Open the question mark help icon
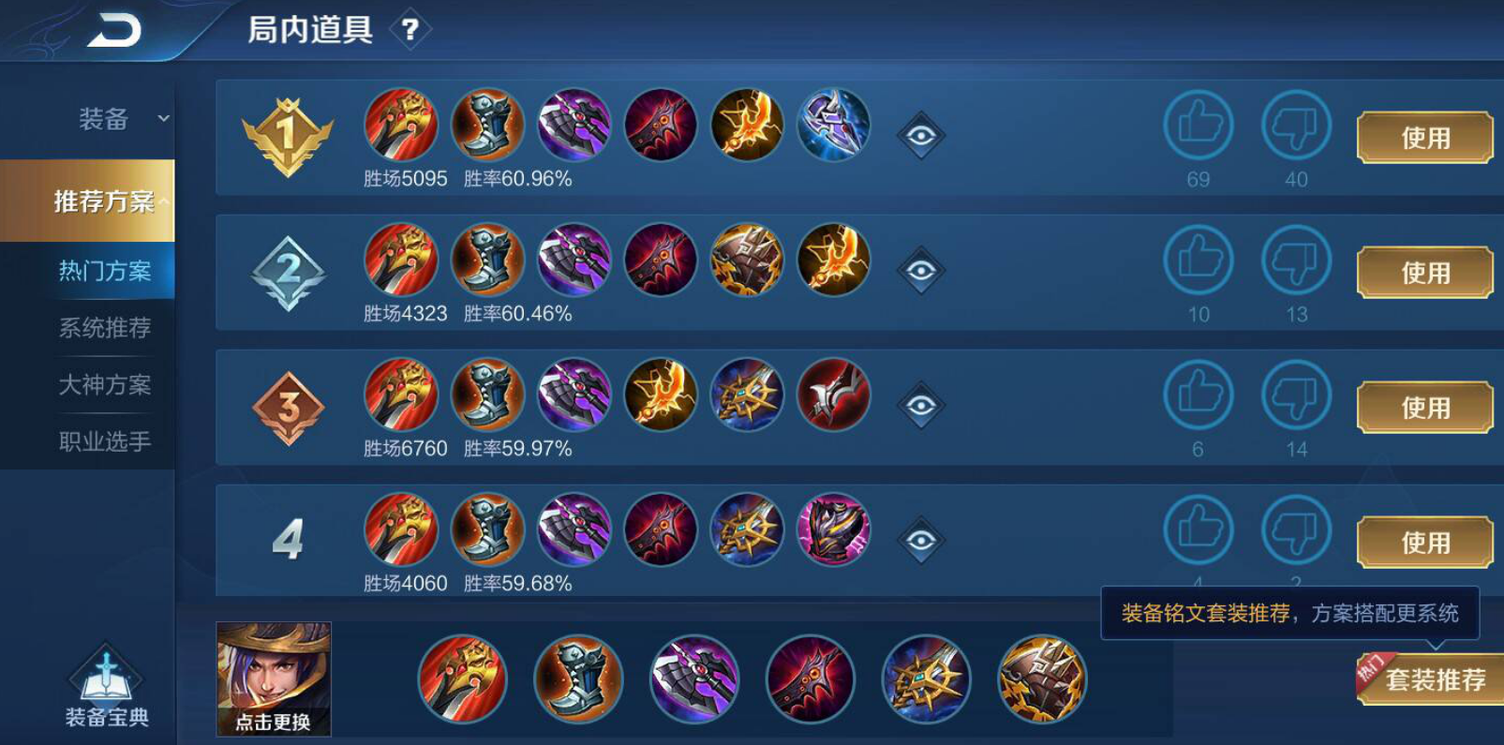The width and height of the screenshot is (1504, 745). 410,30
